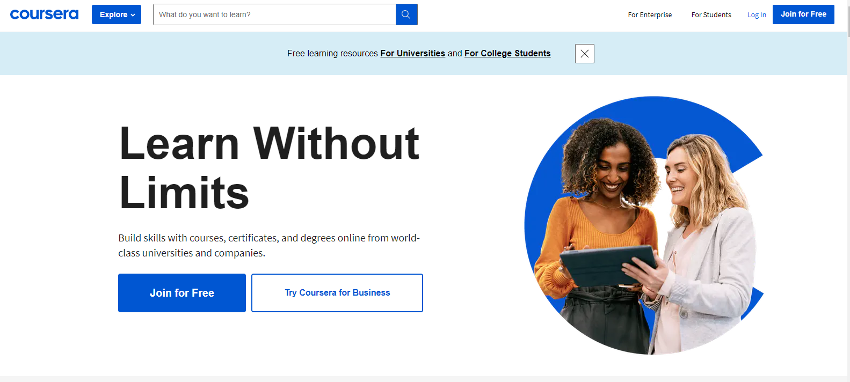
Task: Click Log In
Action: click(757, 15)
